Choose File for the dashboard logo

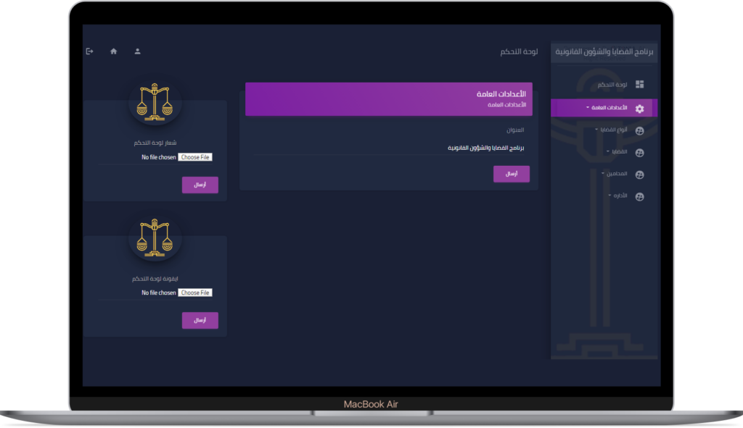[195, 157]
